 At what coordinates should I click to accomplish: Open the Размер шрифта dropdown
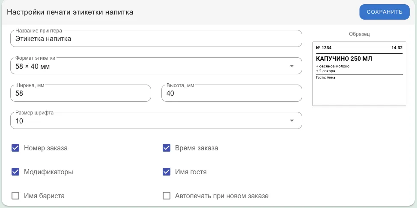(156, 121)
